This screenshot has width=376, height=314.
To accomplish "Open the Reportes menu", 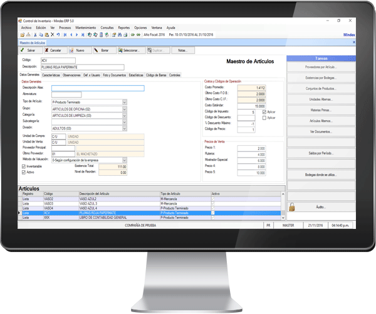I will coord(123,28).
